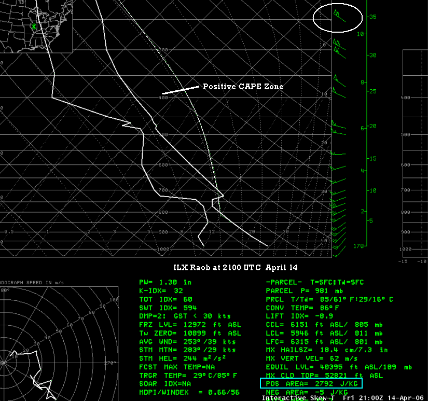Viewport: 428px width, 401px height.
Task: Click the EQUIL LVL readout
Action: (338, 367)
